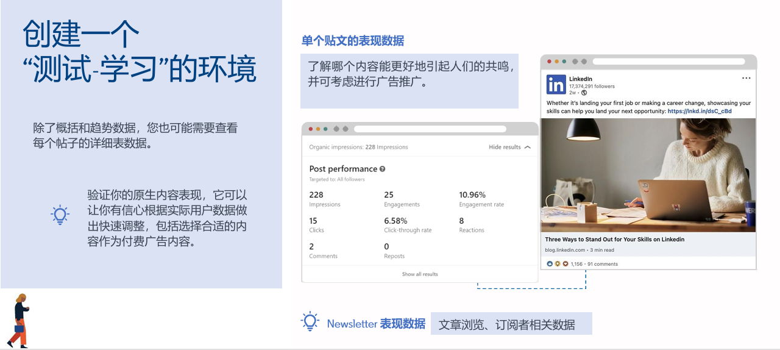This screenshot has width=780, height=350.
Task: Open the Three Ways to Stand Out article title
Action: [614, 240]
